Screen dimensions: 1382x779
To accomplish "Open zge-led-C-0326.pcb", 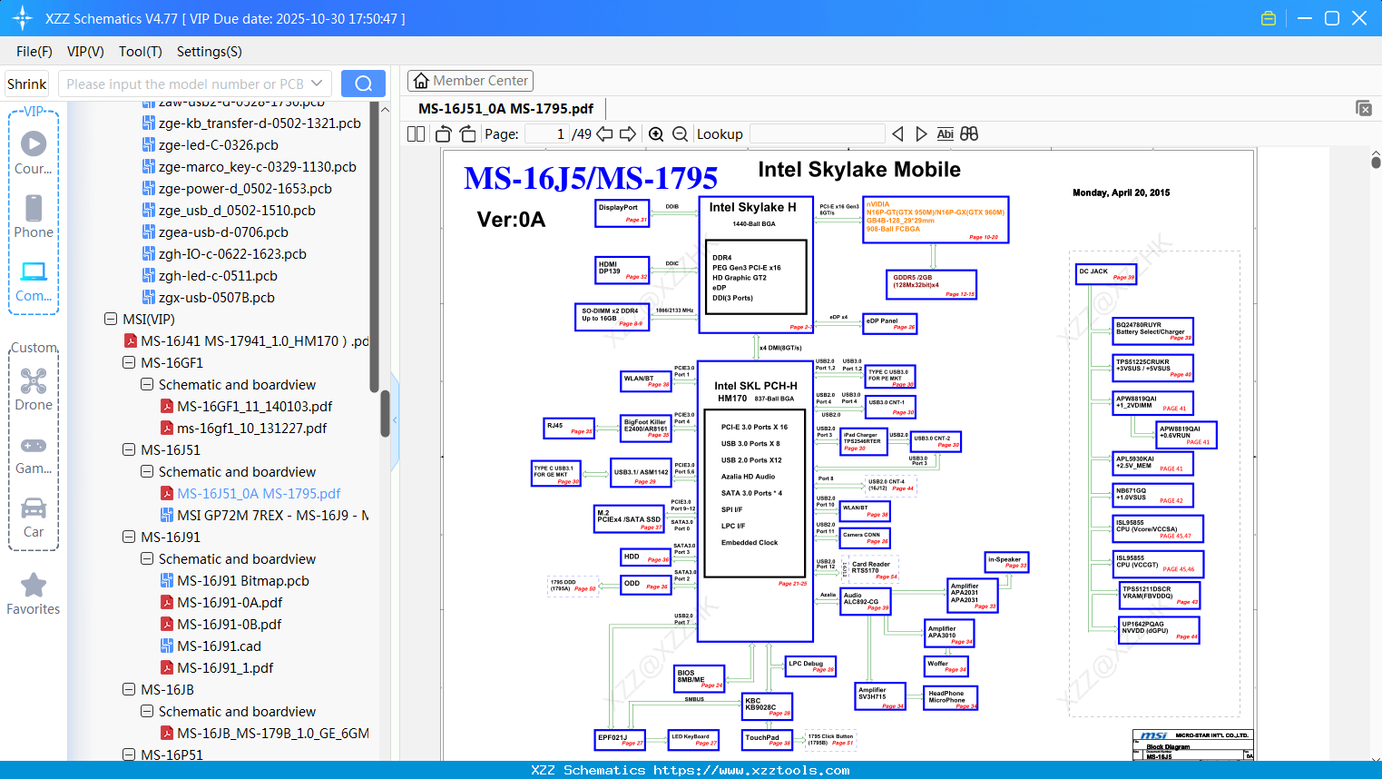I will (218, 145).
